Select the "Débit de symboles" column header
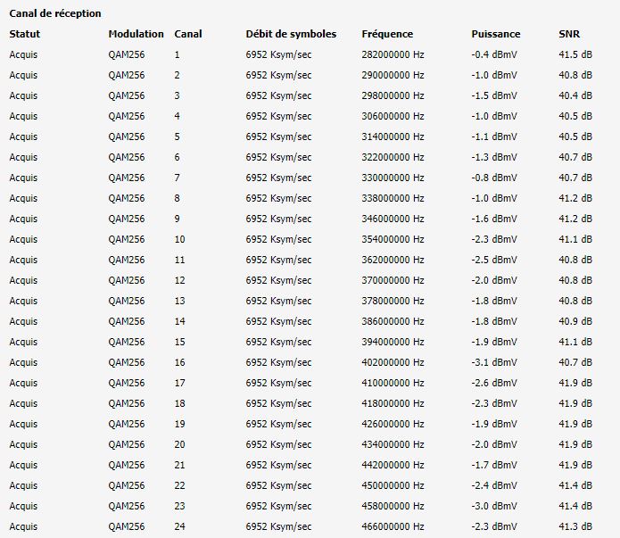Image resolution: width=620 pixels, height=538 pixels. 291,34
